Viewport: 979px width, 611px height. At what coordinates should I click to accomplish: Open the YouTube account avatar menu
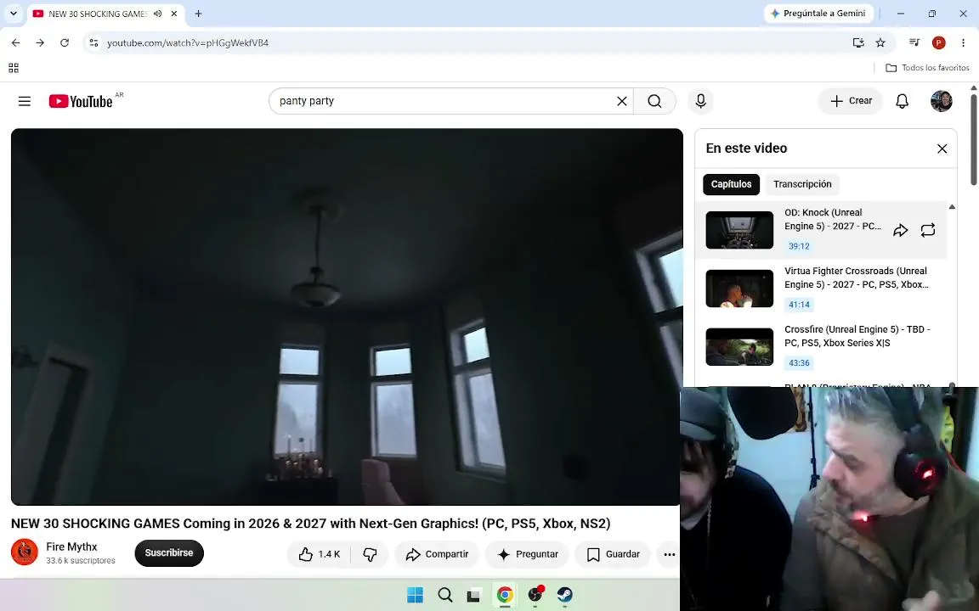[x=942, y=101]
